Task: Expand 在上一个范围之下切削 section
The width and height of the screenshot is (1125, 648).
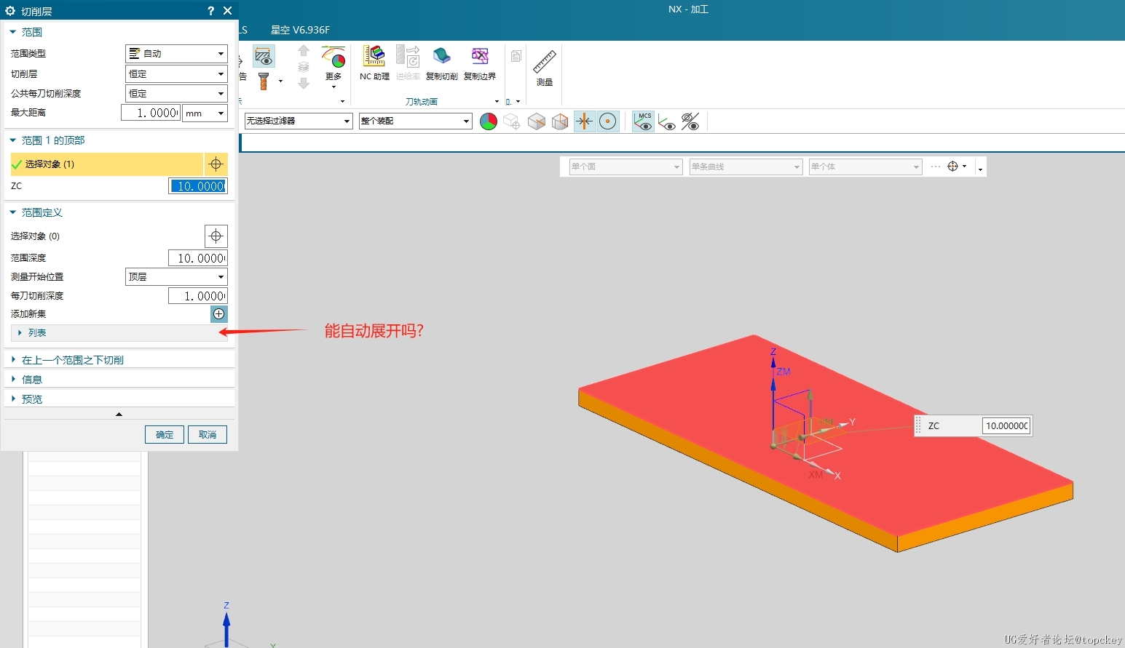Action: coord(119,359)
